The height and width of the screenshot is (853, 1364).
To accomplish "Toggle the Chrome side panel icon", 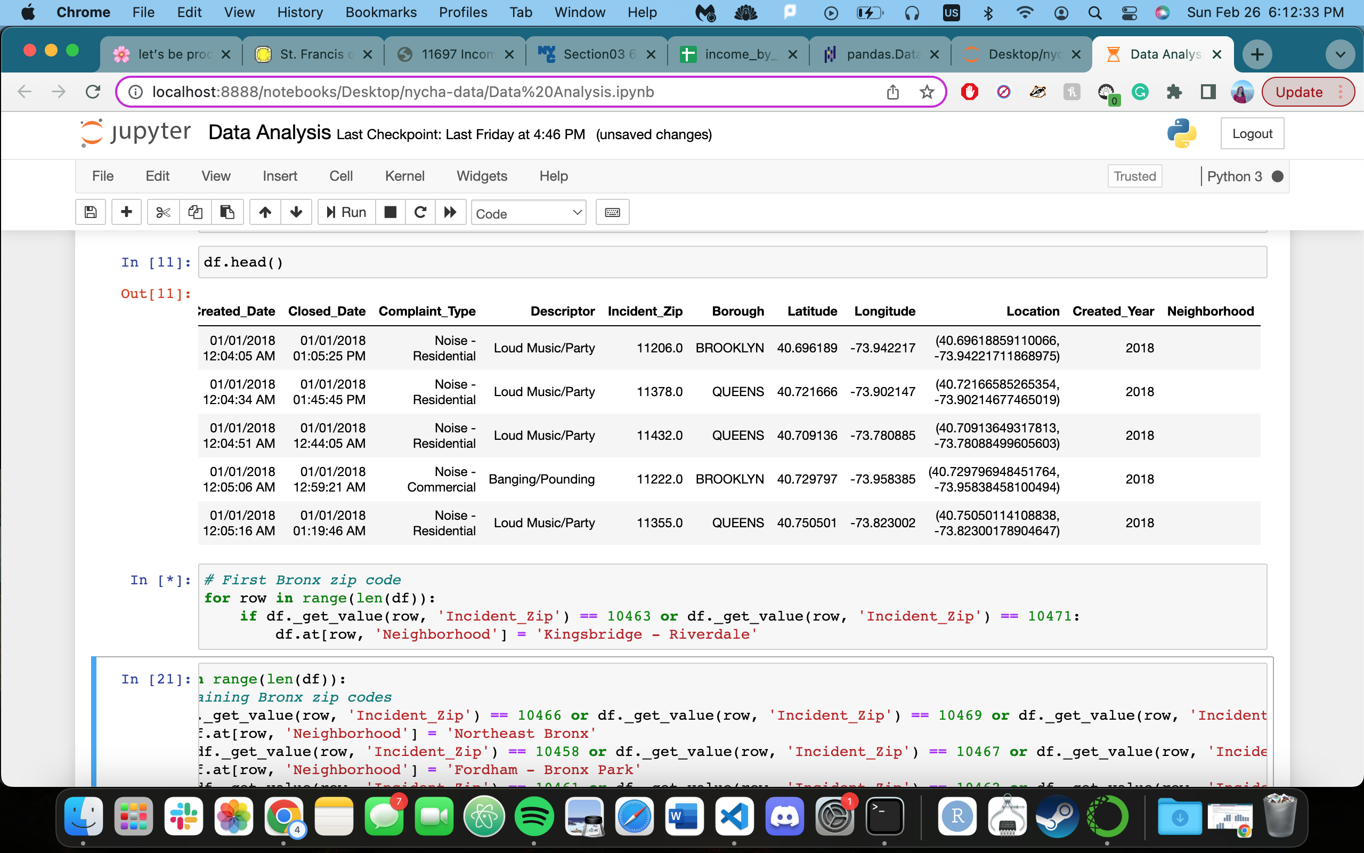I will pos(1208,91).
